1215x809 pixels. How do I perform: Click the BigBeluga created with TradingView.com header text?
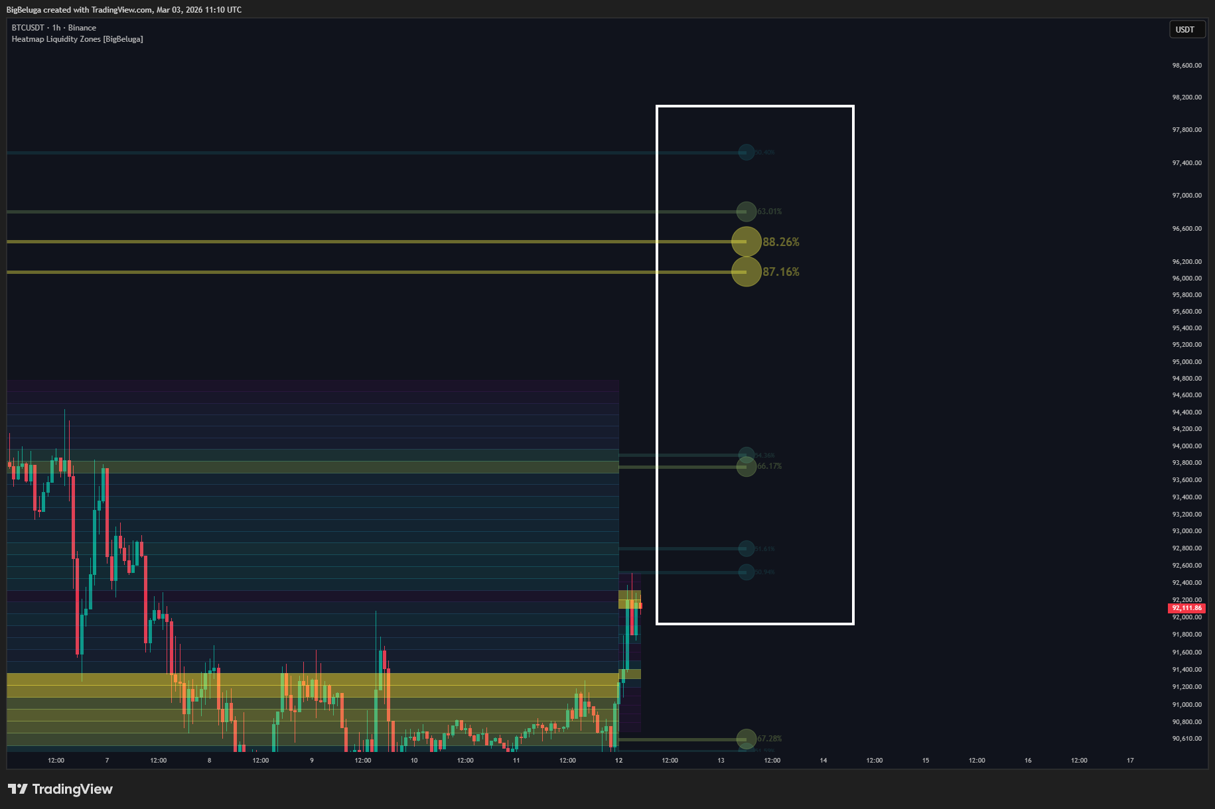click(124, 10)
